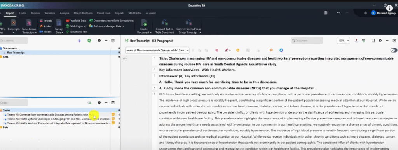Click the red export arrow icon in the document panel

point(357,41)
